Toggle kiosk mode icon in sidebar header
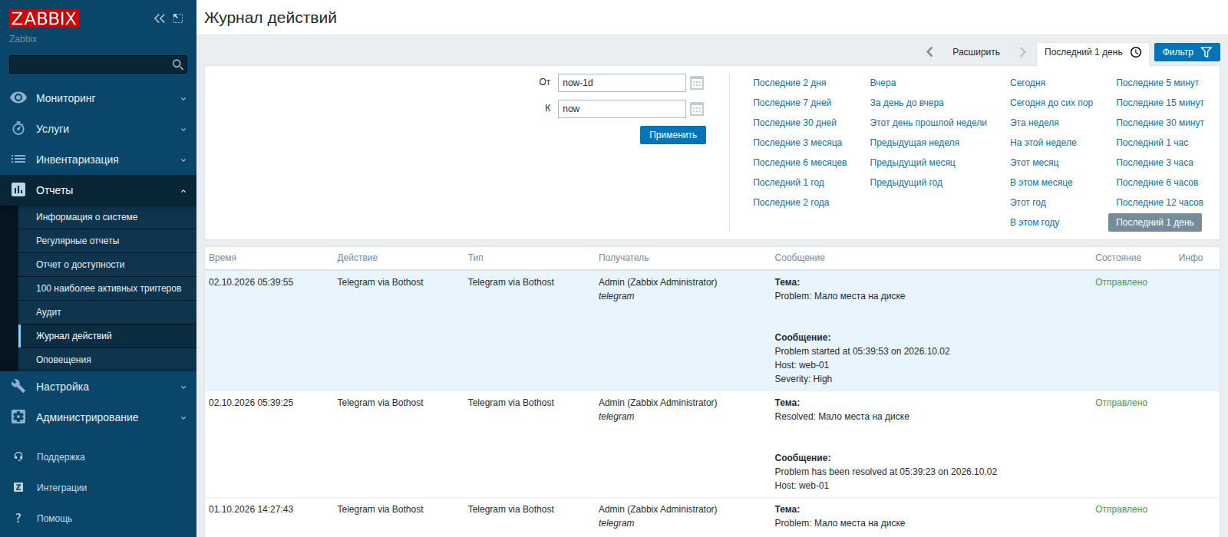The width and height of the screenshot is (1228, 537). pyautogui.click(x=178, y=18)
